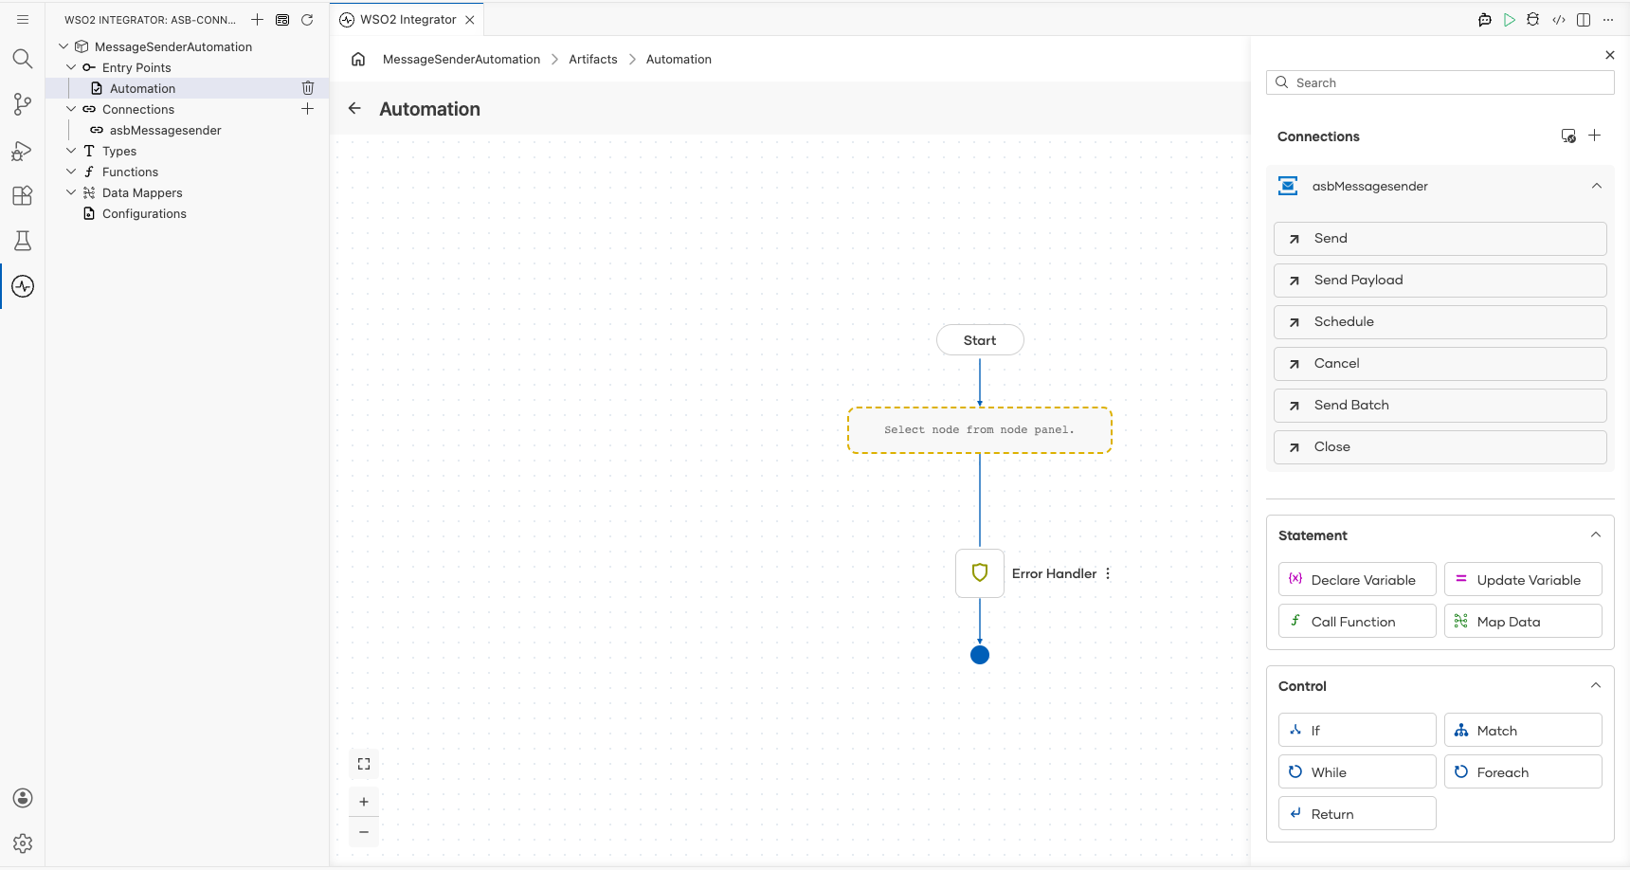Add a new connection from Connections tree row
Screen dimensions: 1630x870
[308, 109]
